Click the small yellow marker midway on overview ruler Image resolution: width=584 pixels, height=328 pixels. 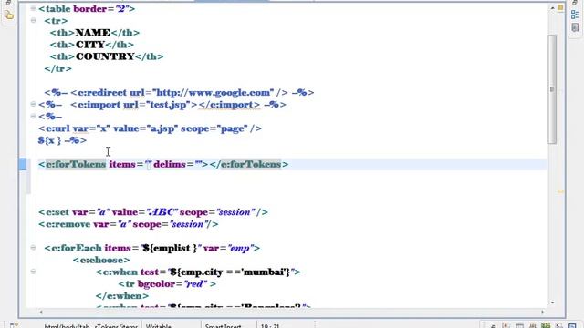point(560,191)
